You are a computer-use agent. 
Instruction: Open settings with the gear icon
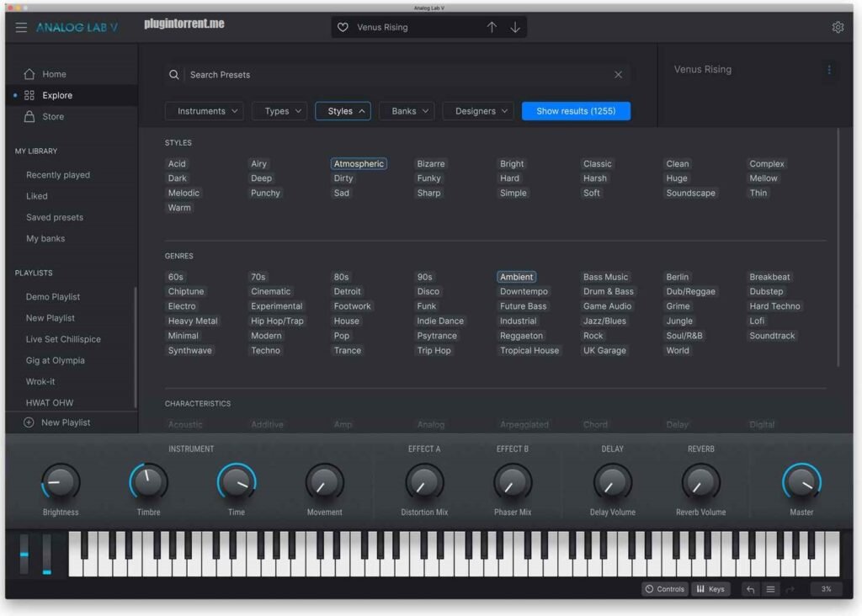[838, 28]
